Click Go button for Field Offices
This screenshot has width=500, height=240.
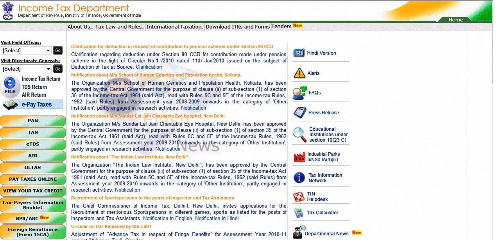(x=58, y=50)
